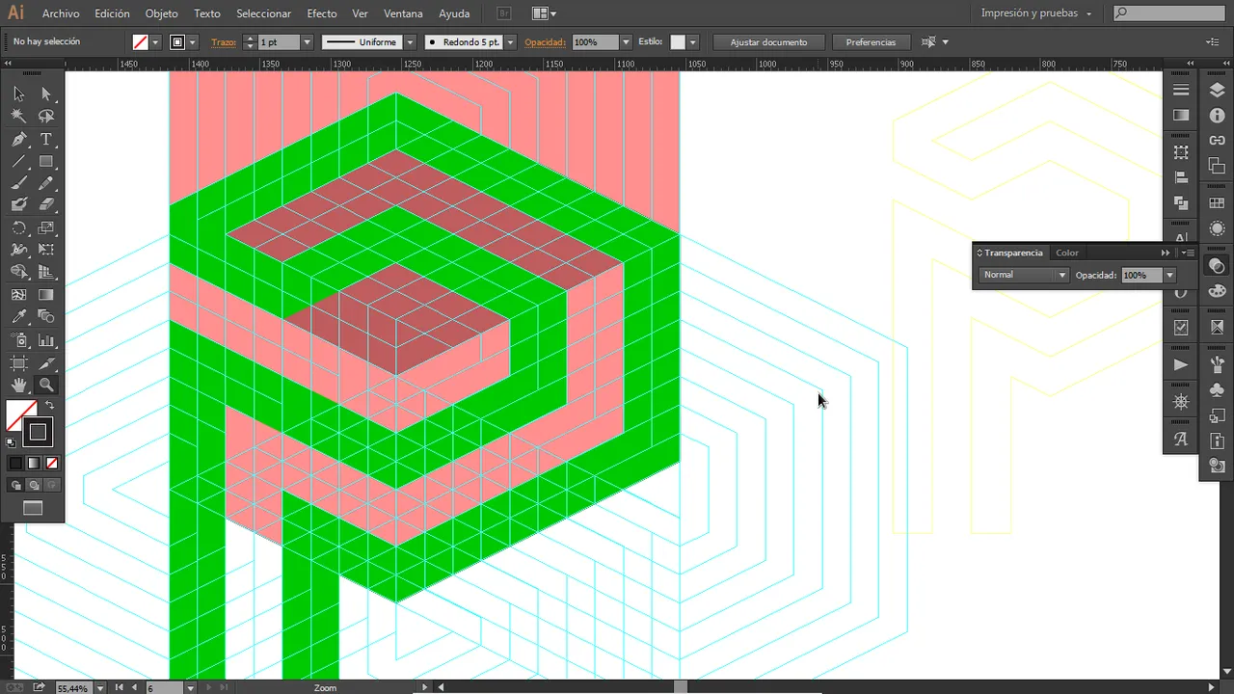Screen dimensions: 1234x694
Task: Open the Ventana menu
Action: click(403, 13)
